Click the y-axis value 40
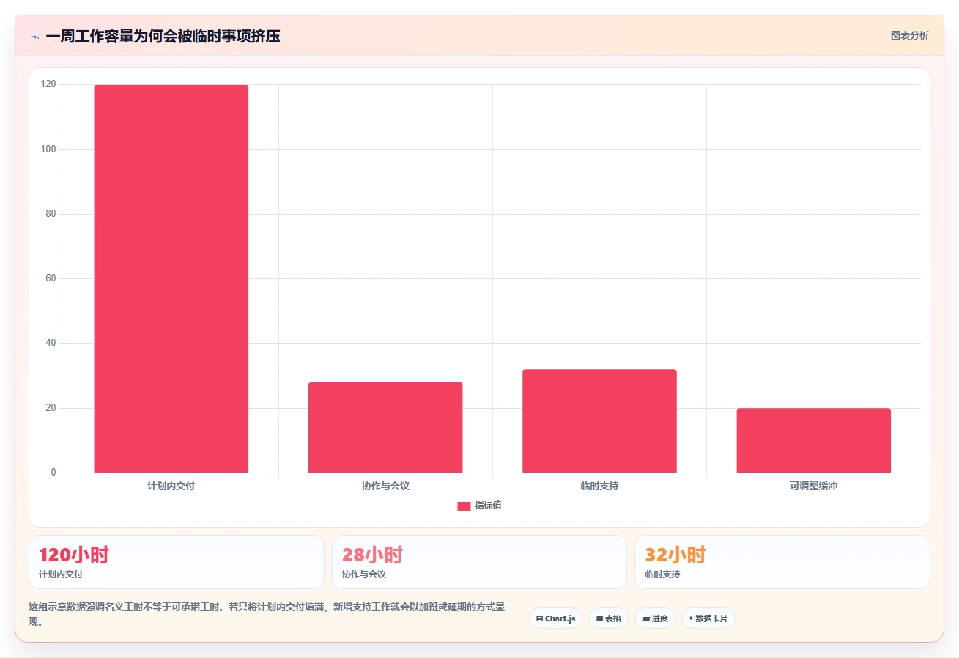This screenshot has width=959, height=658. coord(51,343)
